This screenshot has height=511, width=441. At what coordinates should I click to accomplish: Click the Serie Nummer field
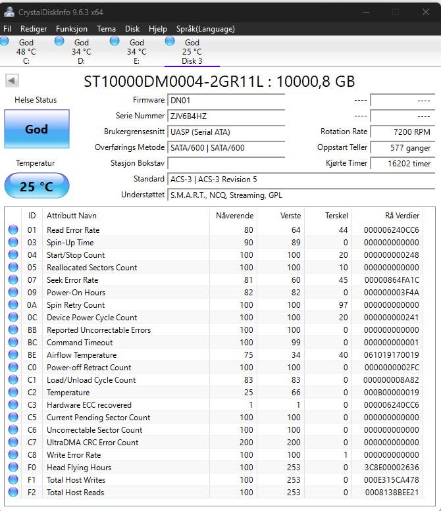click(226, 116)
